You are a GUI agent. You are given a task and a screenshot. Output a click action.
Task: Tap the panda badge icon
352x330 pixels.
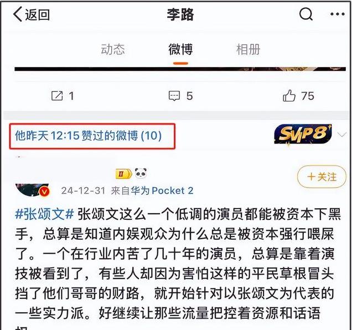[141, 173]
